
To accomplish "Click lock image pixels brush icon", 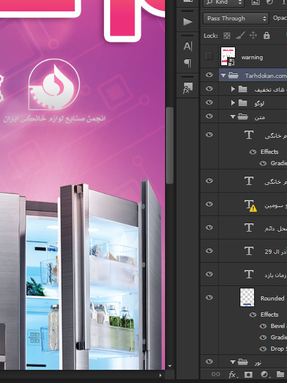I will [x=240, y=36].
